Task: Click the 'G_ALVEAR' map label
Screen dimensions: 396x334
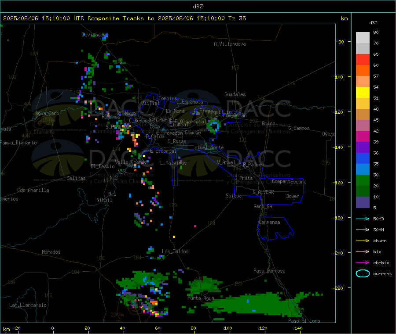Action: coord(263,192)
